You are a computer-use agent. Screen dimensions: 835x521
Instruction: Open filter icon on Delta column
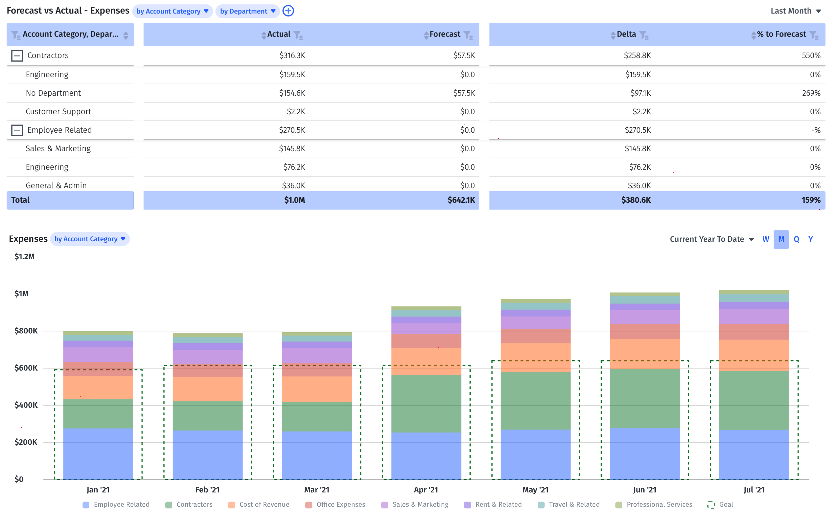[643, 35]
